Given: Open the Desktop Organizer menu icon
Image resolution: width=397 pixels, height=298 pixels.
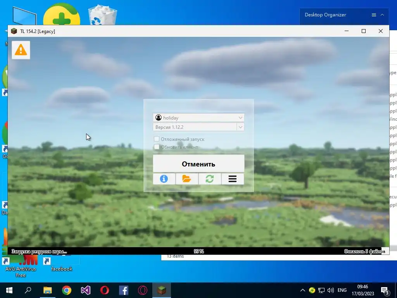Looking at the screenshot, I should [374, 15].
